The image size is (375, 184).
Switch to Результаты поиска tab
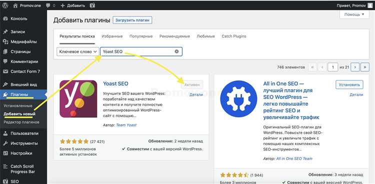[x=77, y=36]
